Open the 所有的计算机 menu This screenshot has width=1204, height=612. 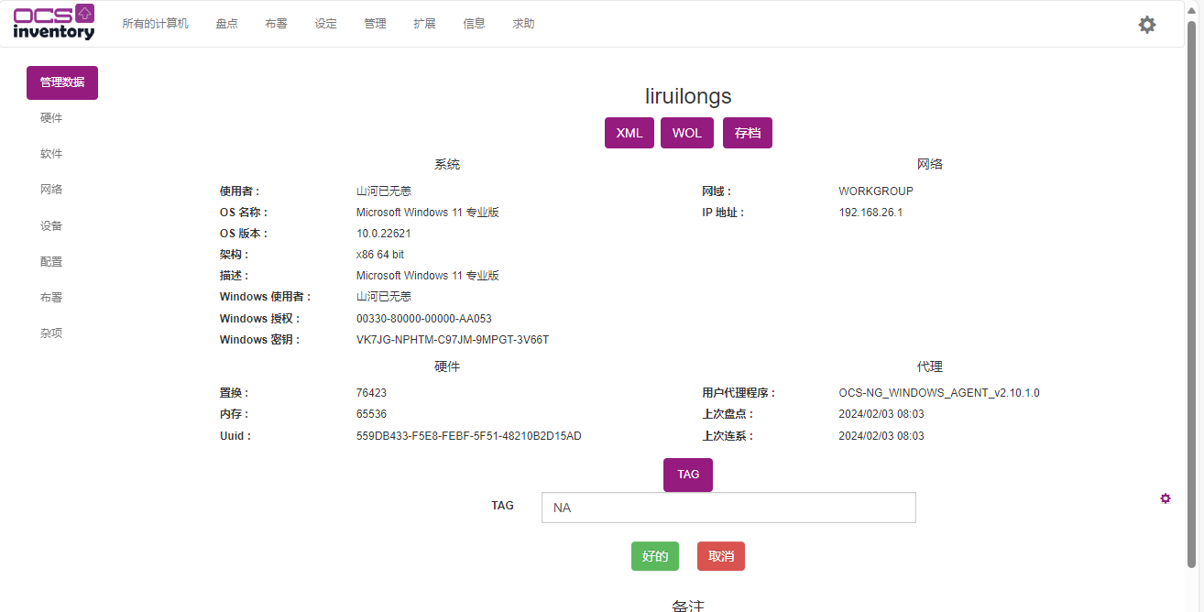pyautogui.click(x=155, y=24)
